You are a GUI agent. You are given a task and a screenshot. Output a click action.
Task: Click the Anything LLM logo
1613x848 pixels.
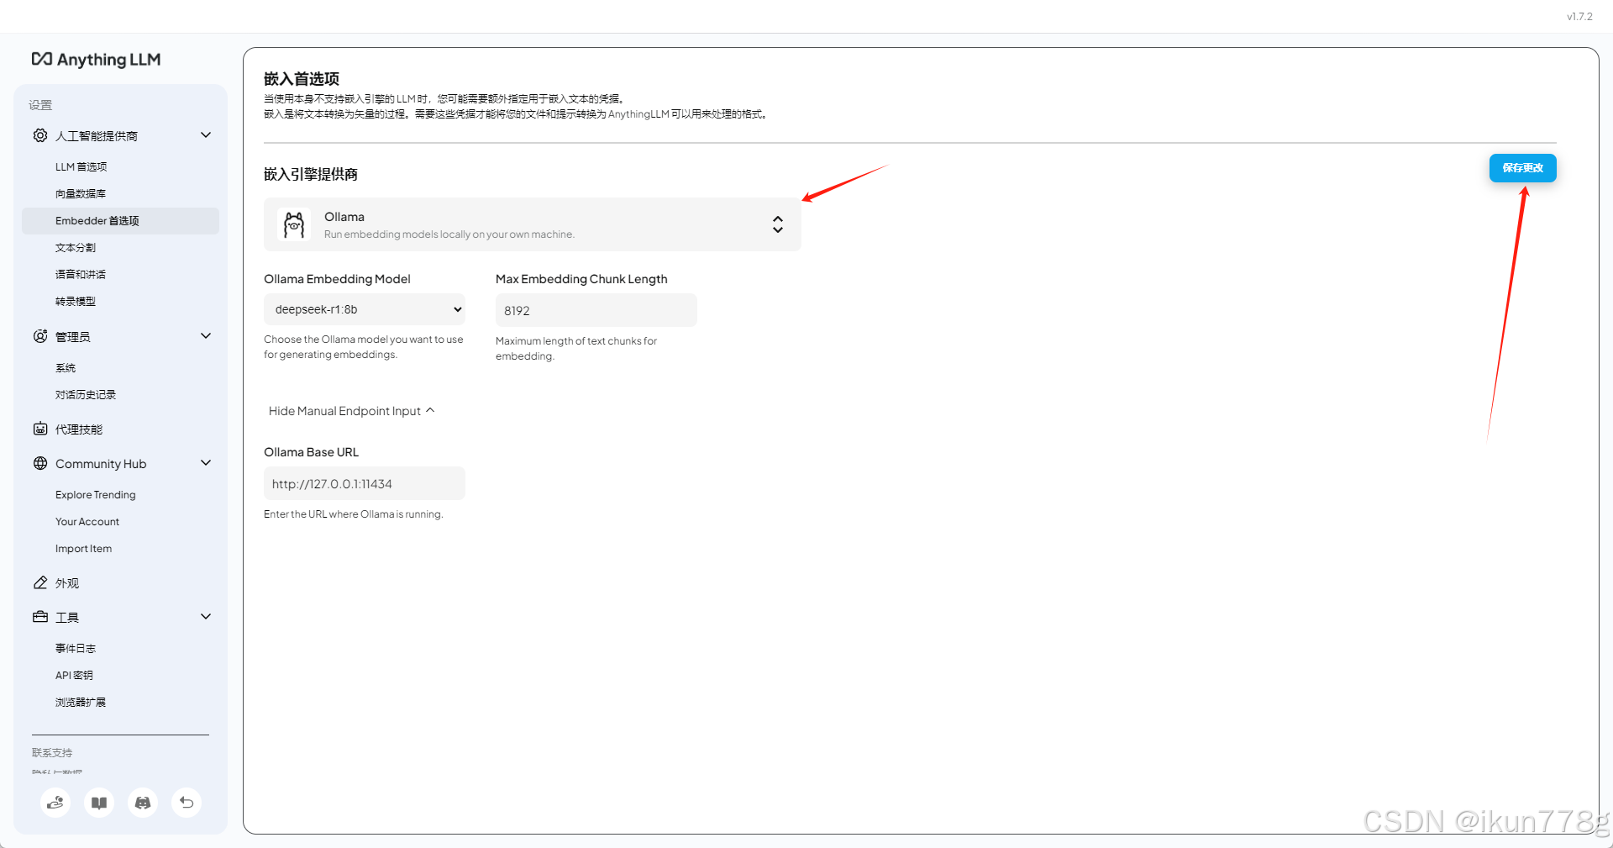(x=96, y=60)
